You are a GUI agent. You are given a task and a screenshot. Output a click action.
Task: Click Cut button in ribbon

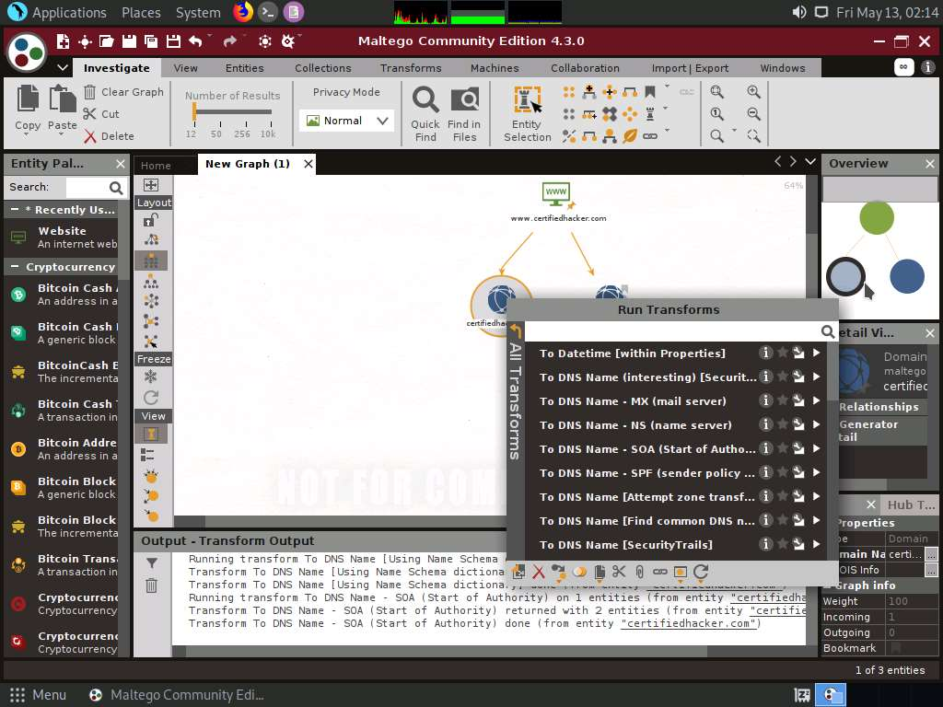click(x=101, y=114)
